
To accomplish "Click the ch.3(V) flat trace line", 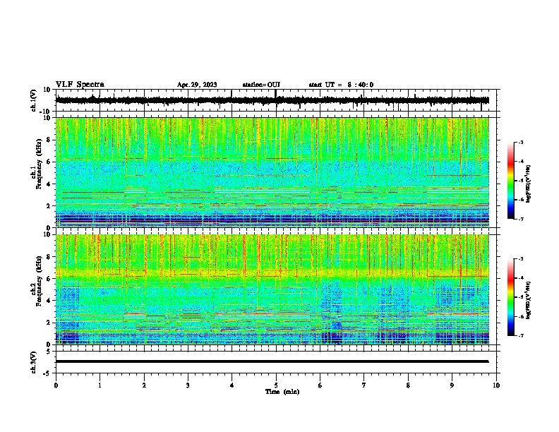I will point(272,361).
